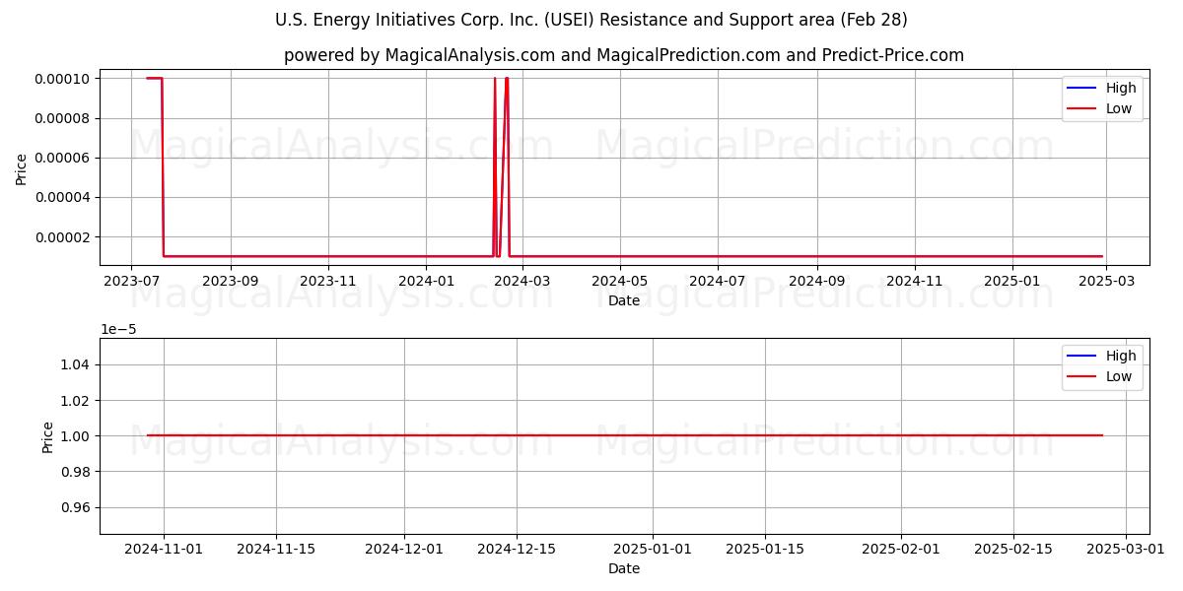Click the chart title mentioning USEI
Viewport: 1183px width, 591px height.
(591, 20)
